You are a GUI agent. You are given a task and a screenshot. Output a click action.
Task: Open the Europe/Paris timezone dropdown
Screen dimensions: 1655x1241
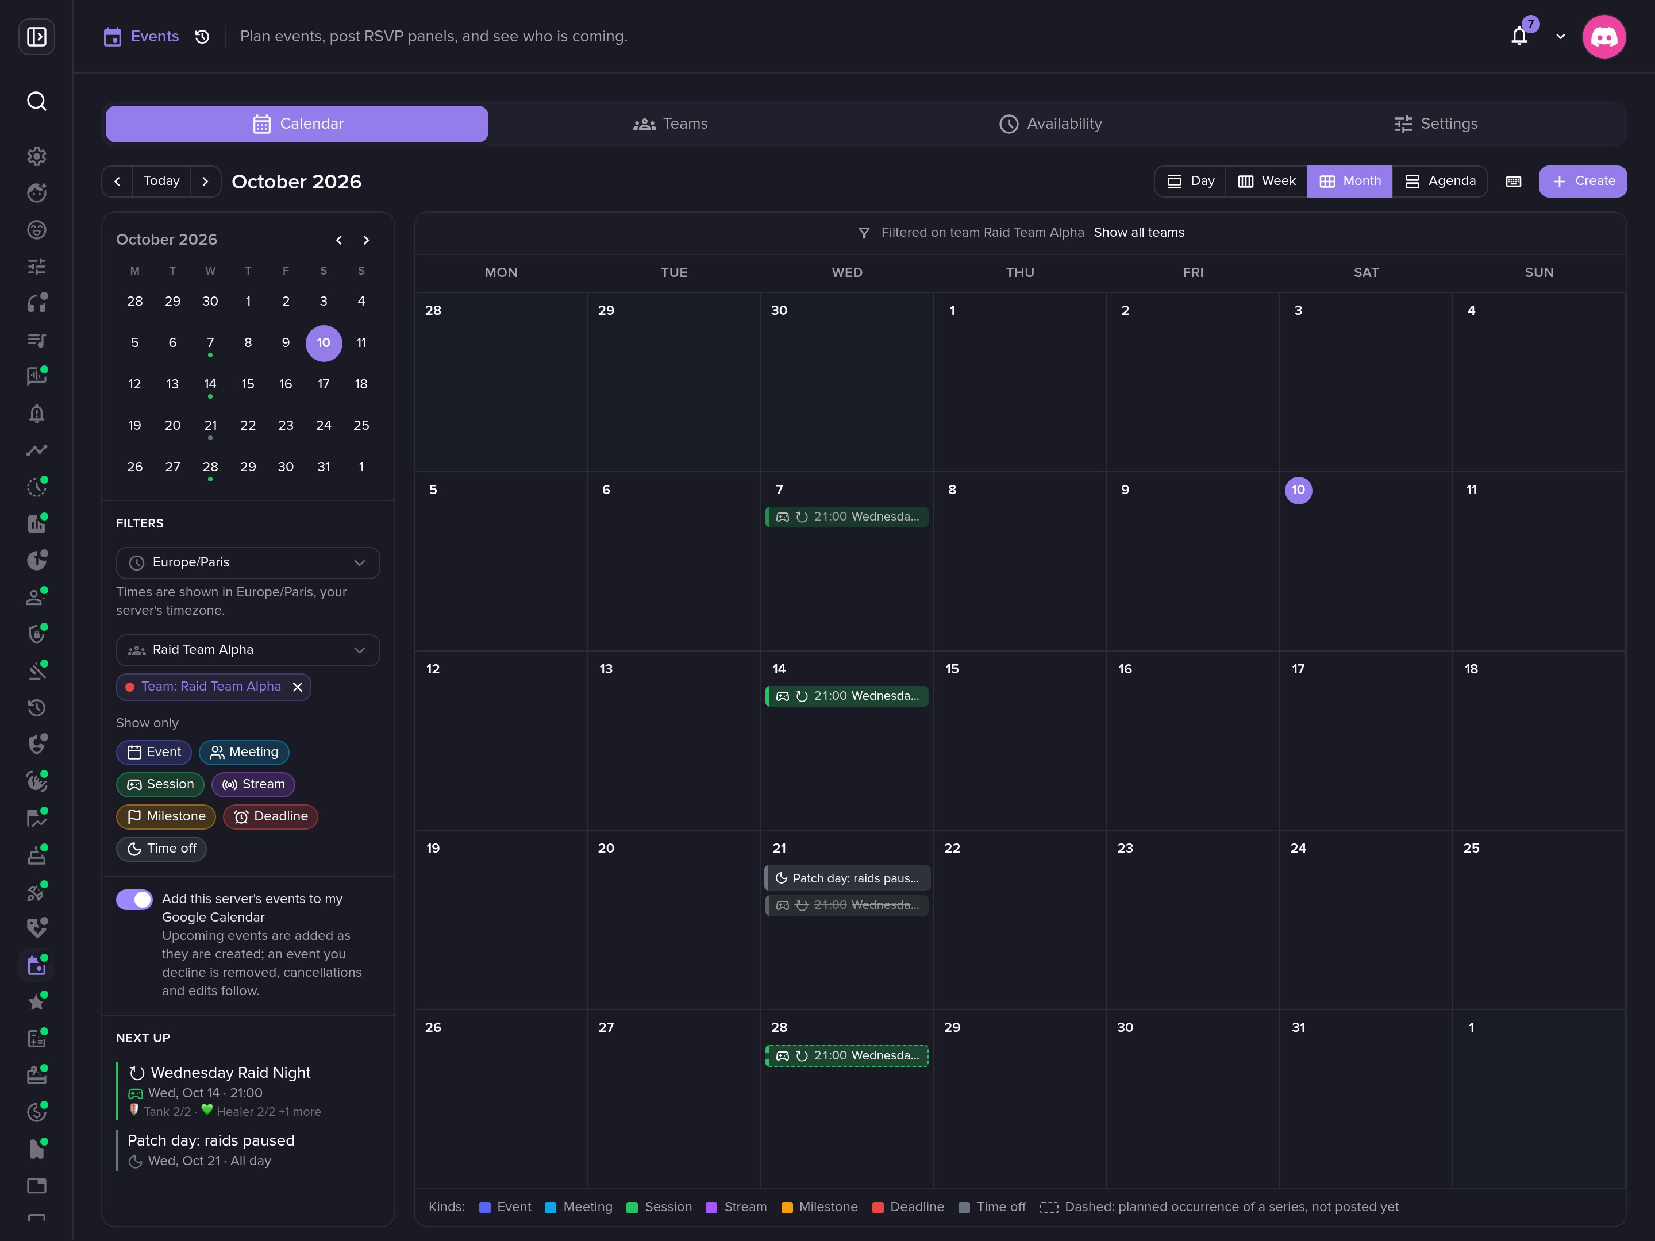coord(248,562)
